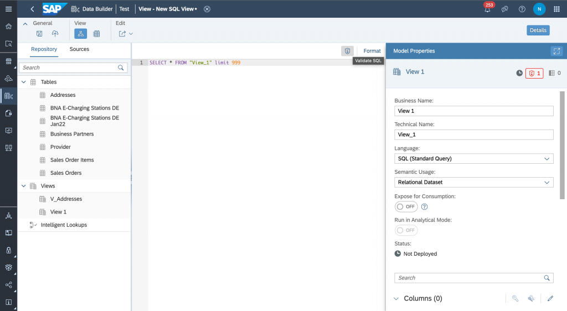Switch to the Repository tab

pyautogui.click(x=44, y=49)
